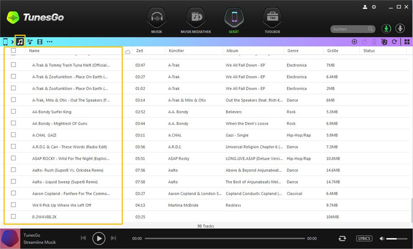Open the MUSIK section
Screen dimensions: 413x249
point(156,20)
